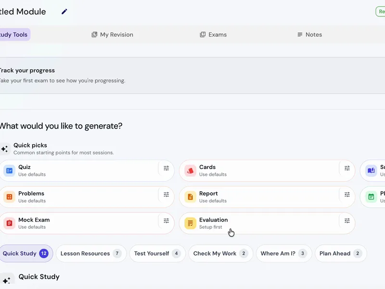
Task: Click the yellow Report document icon
Action: [x=190, y=197]
